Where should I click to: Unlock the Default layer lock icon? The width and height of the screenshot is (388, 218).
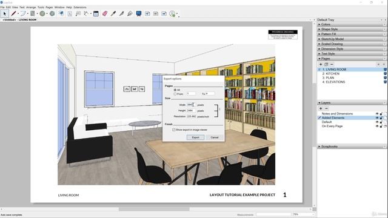[381, 122]
